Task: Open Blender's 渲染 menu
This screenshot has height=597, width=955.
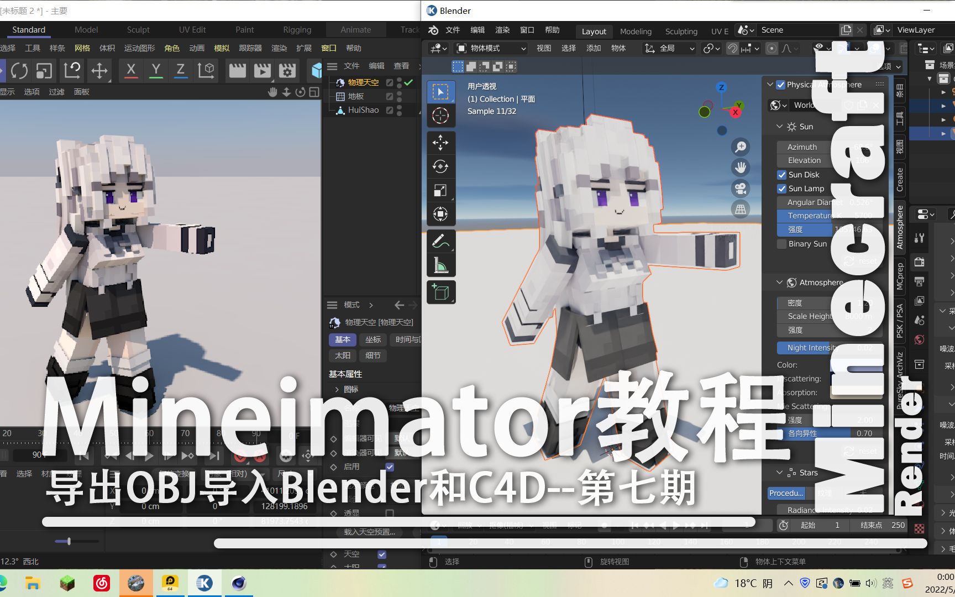Action: pyautogui.click(x=502, y=30)
